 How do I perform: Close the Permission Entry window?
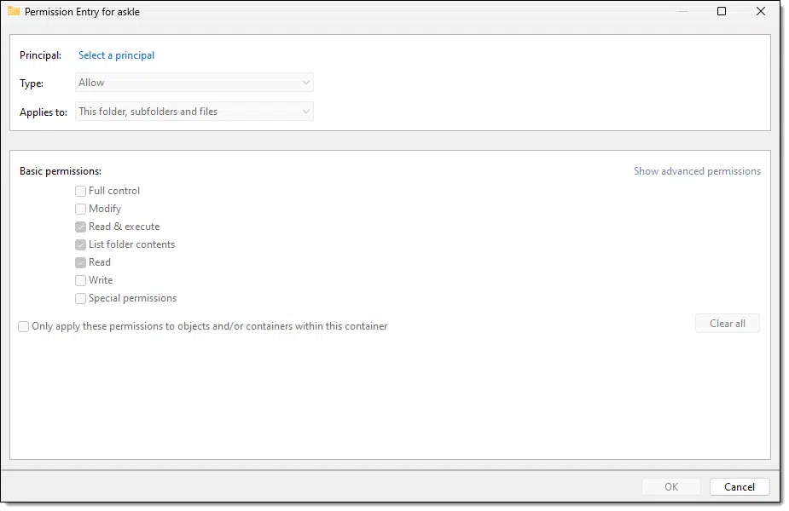coord(761,11)
